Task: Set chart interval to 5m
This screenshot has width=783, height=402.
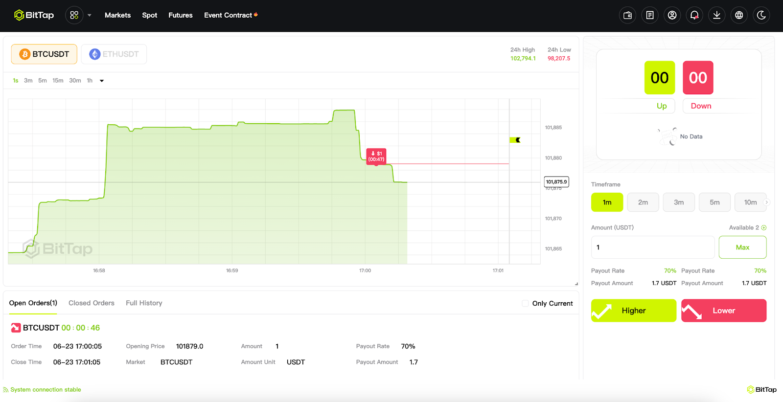Action: [x=43, y=81]
